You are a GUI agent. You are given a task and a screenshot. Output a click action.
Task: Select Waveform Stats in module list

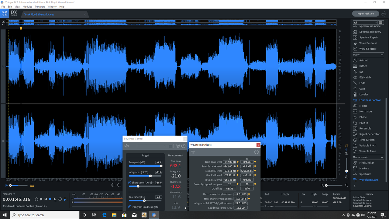coord(366,180)
